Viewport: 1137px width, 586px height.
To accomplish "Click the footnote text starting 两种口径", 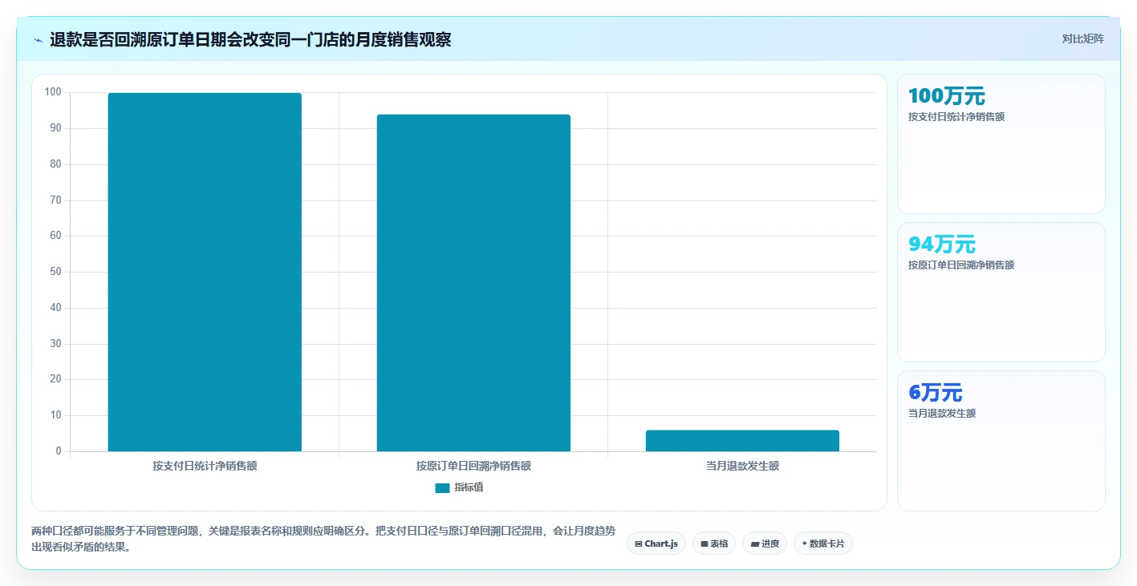I will tap(323, 540).
